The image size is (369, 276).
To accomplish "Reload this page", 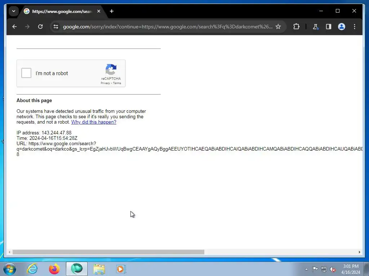I will tap(40, 27).
